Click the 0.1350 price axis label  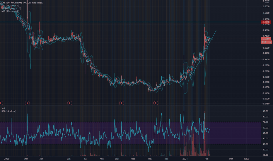click(x=266, y=87)
